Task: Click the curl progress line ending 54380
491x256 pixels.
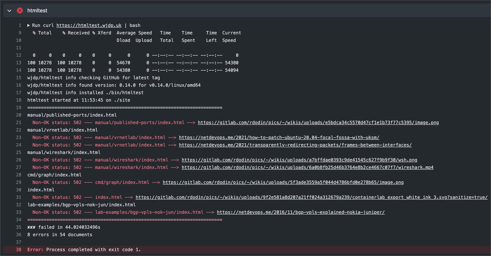Action: 133,62
